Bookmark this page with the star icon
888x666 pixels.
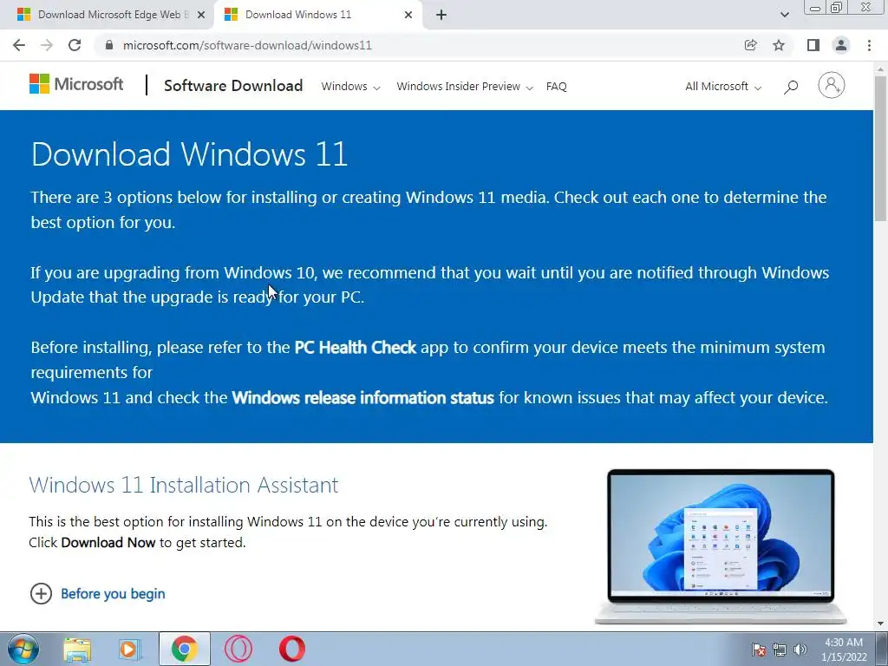(779, 45)
